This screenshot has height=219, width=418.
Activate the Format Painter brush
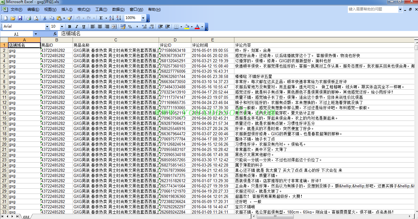coord(70,18)
